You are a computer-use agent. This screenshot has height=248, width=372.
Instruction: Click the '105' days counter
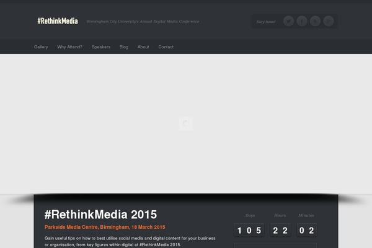pyautogui.click(x=249, y=230)
